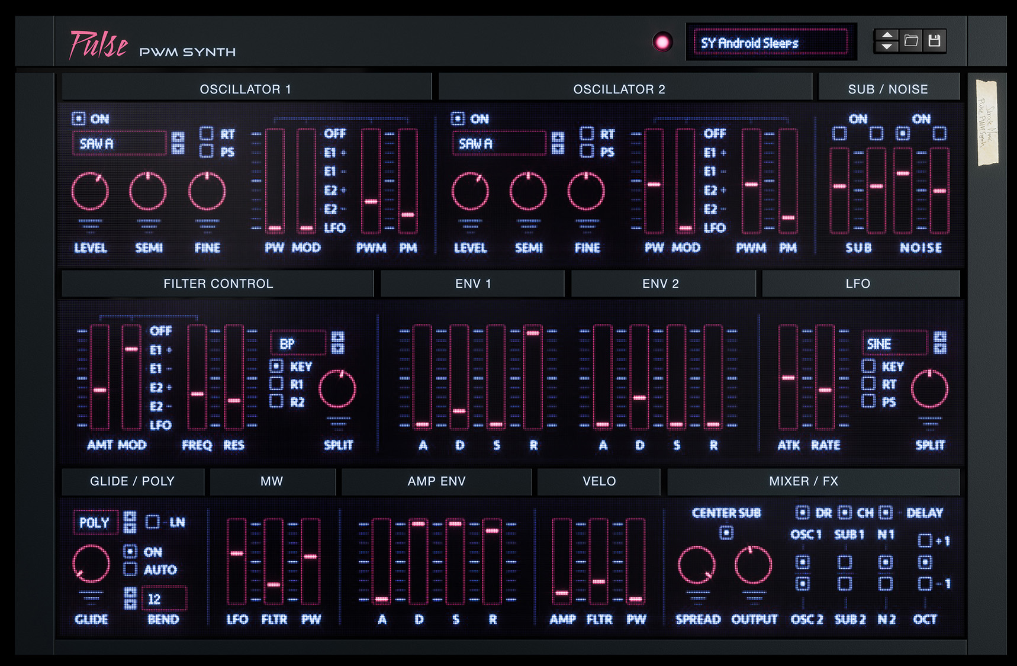Enable LFO PS checkbox
The height and width of the screenshot is (666, 1017).
tap(868, 401)
